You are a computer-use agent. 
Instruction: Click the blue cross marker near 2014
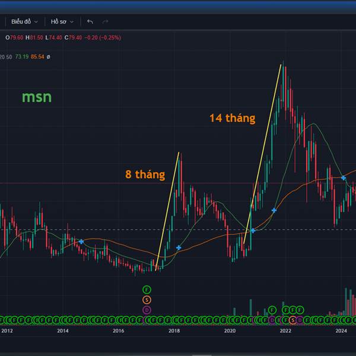click(81, 241)
